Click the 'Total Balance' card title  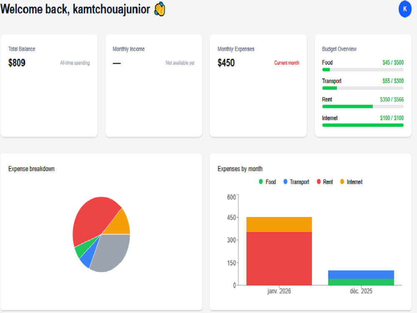(x=22, y=49)
